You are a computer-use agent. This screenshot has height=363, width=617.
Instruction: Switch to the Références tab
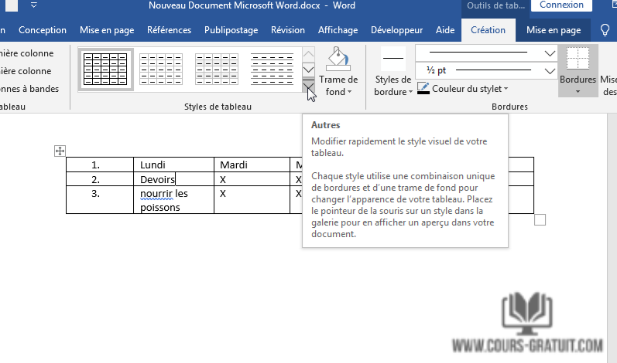tap(169, 30)
